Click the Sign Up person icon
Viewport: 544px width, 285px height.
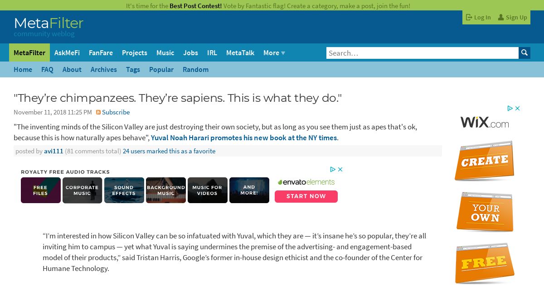pyautogui.click(x=501, y=17)
